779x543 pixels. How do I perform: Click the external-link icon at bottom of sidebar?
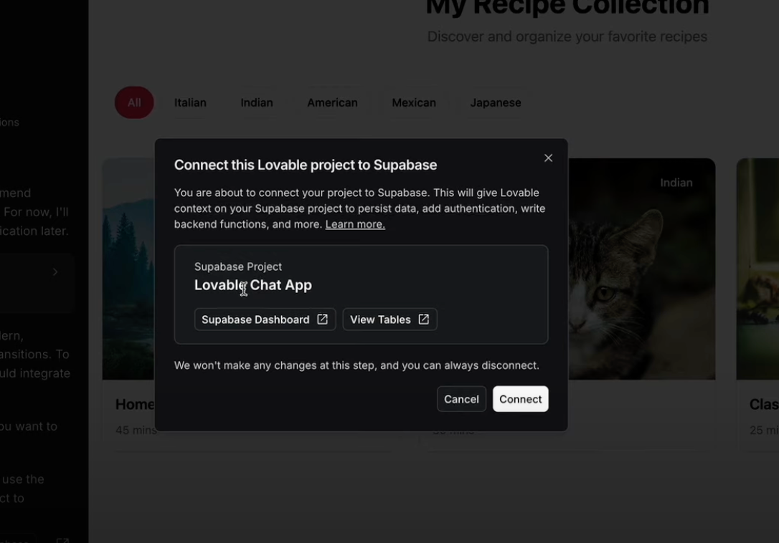(x=62, y=539)
